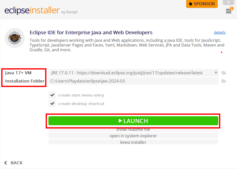237x169 pixels.
Task: Close the Eclipse Installer window
Action: (x=228, y=2)
